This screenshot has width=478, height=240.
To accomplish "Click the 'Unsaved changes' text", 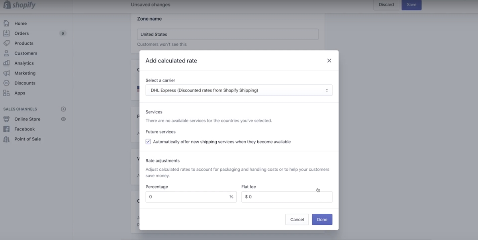I will point(151,5).
